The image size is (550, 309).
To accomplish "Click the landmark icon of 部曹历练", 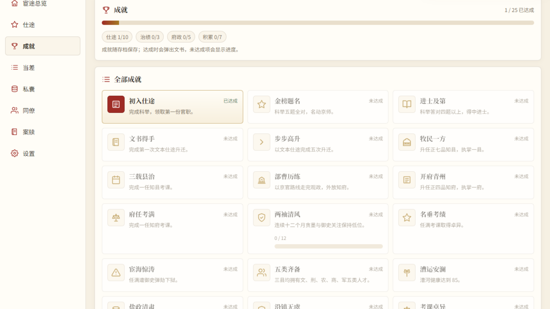I will (262, 180).
